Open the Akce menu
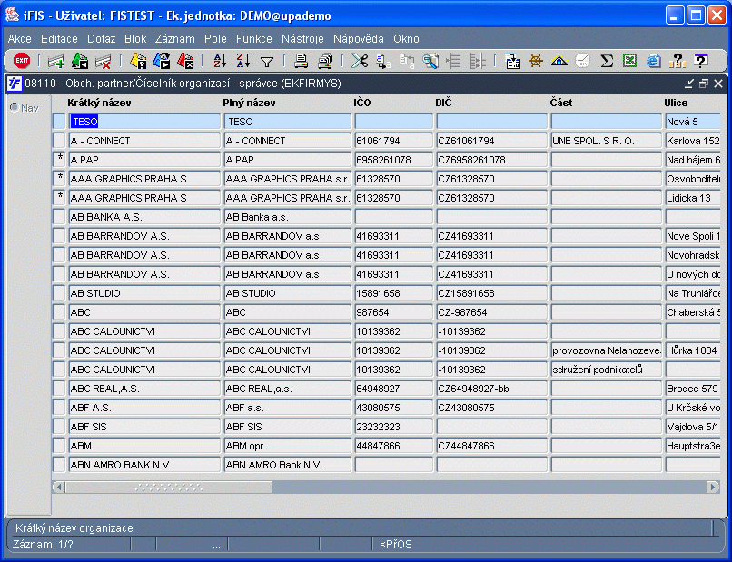The height and width of the screenshot is (562, 732). (x=20, y=39)
